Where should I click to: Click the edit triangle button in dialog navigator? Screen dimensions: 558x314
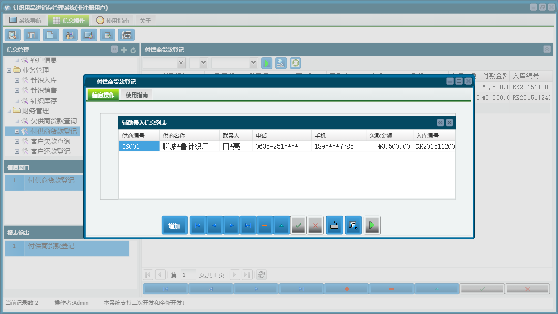click(x=282, y=225)
